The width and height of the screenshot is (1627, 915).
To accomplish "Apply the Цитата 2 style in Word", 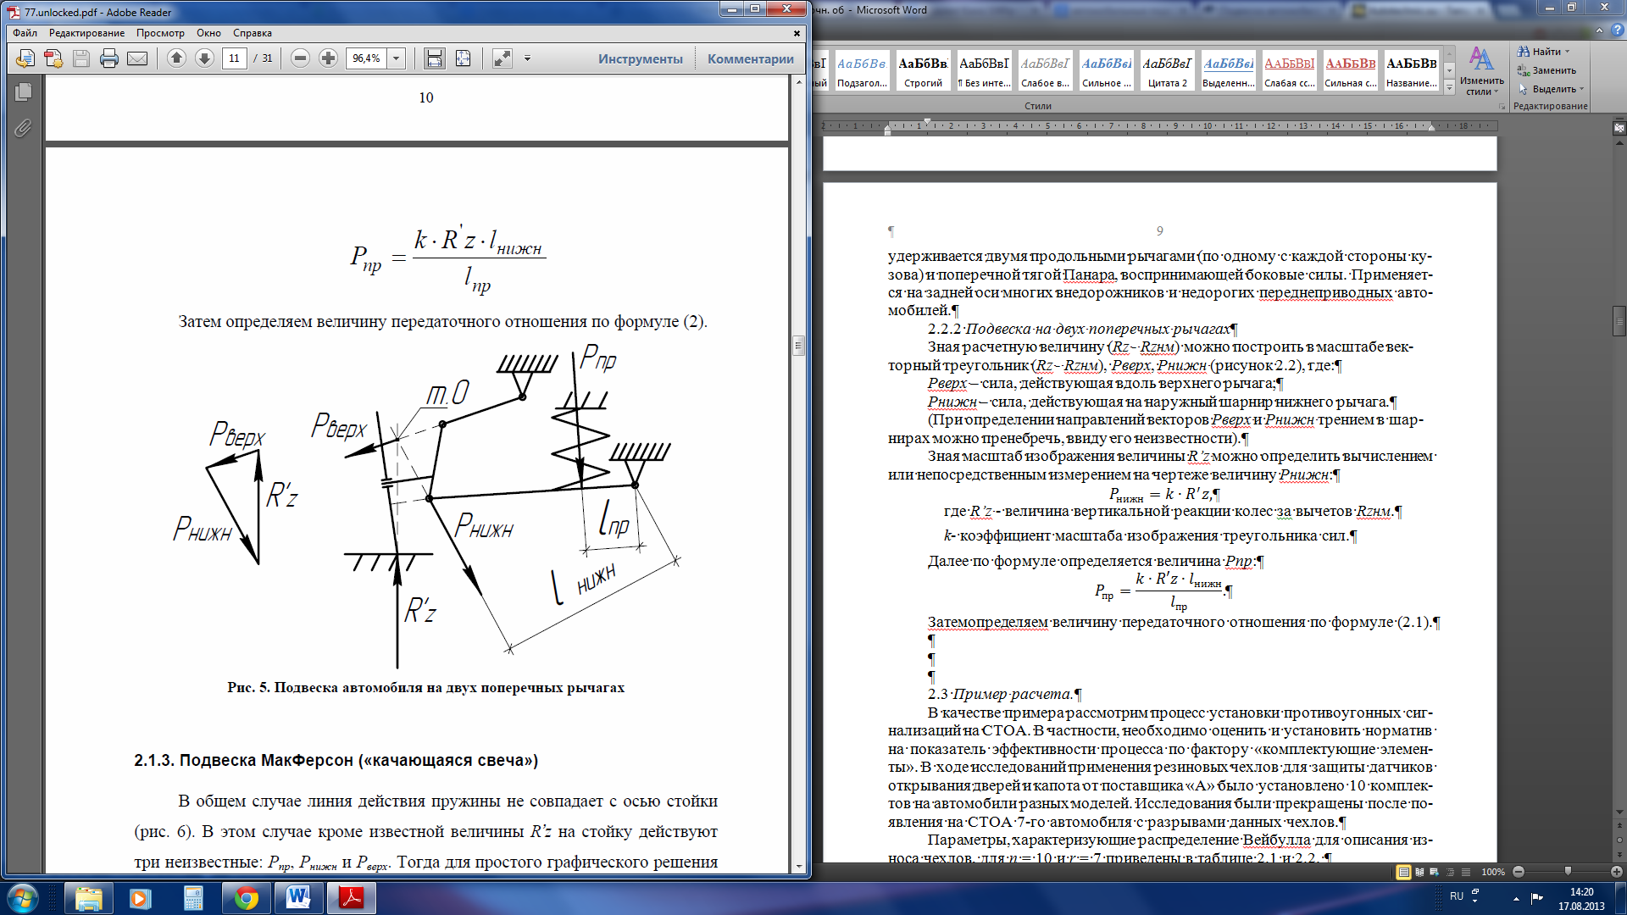I will (1168, 70).
